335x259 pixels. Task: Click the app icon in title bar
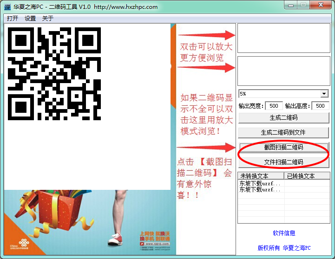[x=7, y=7]
